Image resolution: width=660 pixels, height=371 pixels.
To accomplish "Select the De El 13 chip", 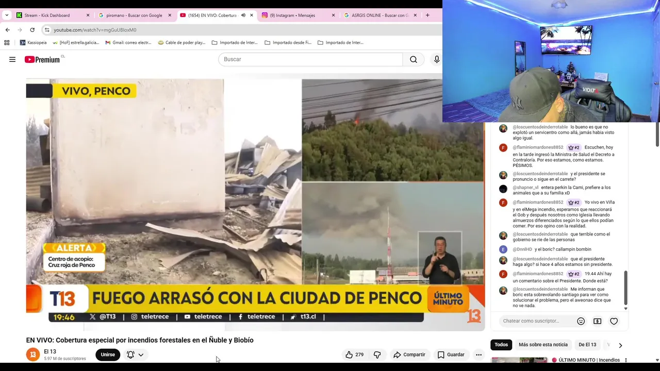I will tap(587, 345).
